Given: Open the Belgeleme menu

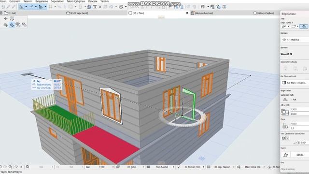Looking at the screenshot, I should (42, 1).
